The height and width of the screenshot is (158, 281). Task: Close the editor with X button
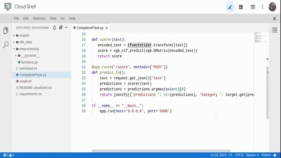click(274, 18)
